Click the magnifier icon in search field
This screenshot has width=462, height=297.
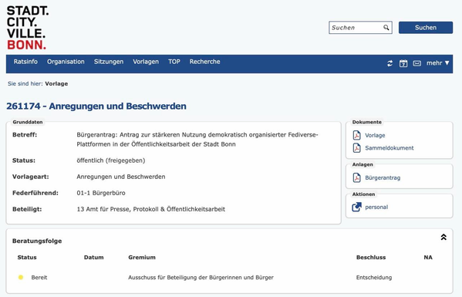(x=386, y=28)
